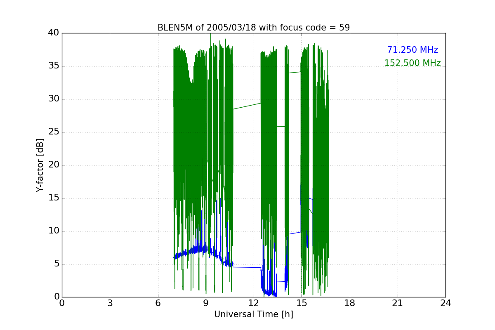
Task: Click the "Universal Time [h]" axis label
Action: tap(254, 314)
